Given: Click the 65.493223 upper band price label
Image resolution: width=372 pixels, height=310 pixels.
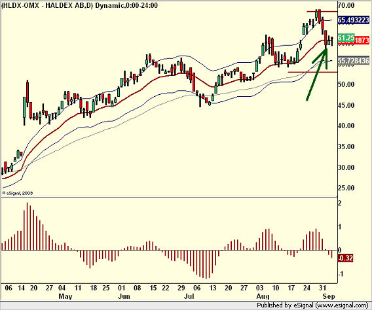Looking at the screenshot, I should tap(354, 20).
